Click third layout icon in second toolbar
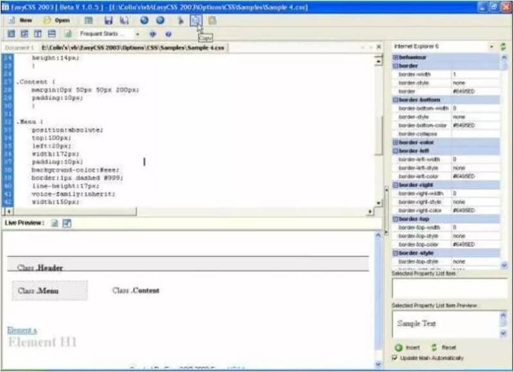 tap(38, 34)
